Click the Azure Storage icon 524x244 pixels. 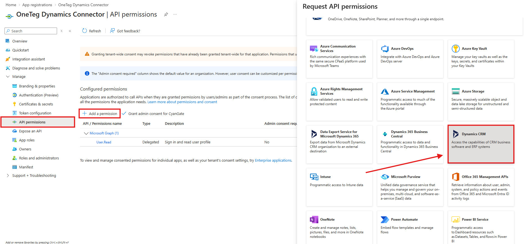coord(455,91)
